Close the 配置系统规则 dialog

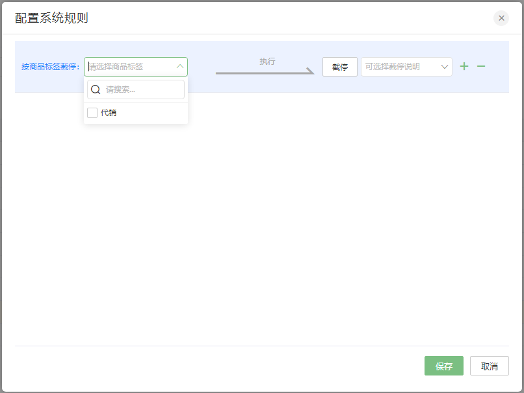coord(501,18)
